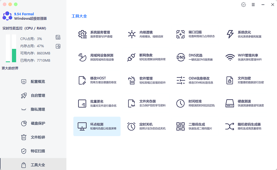277x170 pixels.
Task: Click the 时间校准 tool label
Action: (x=195, y=101)
